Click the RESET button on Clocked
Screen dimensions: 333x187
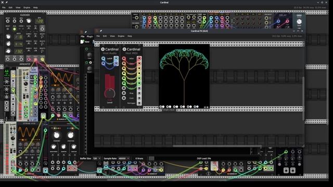8,29
